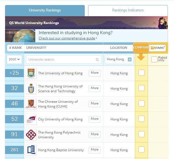Tick compare box for The Chinese University row
Image resolution: width=174 pixels, height=159 pixels.
pyautogui.click(x=142, y=103)
